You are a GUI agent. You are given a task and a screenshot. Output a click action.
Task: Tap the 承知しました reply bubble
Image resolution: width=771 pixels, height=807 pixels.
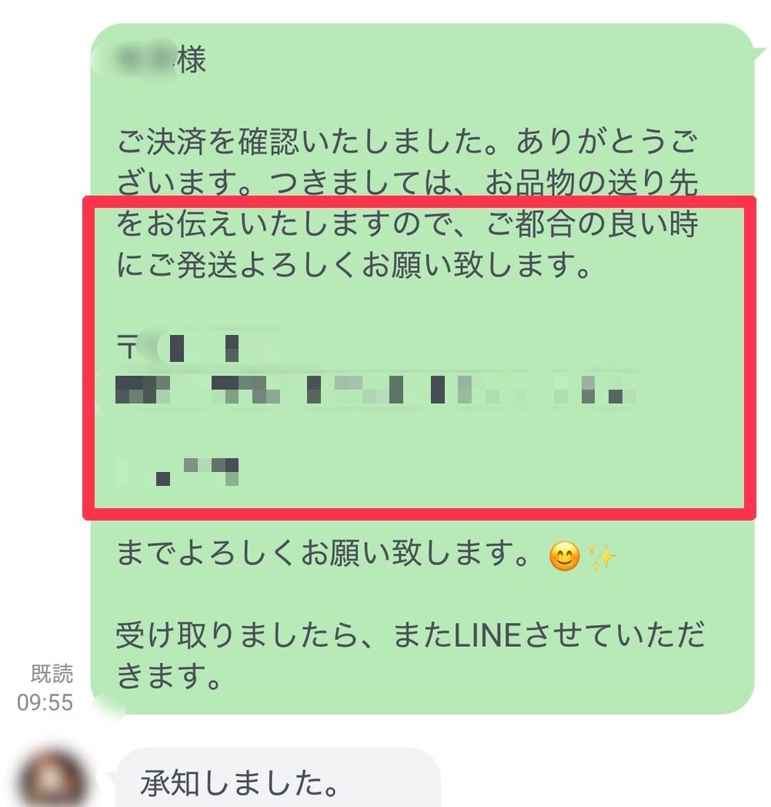pos(279,779)
